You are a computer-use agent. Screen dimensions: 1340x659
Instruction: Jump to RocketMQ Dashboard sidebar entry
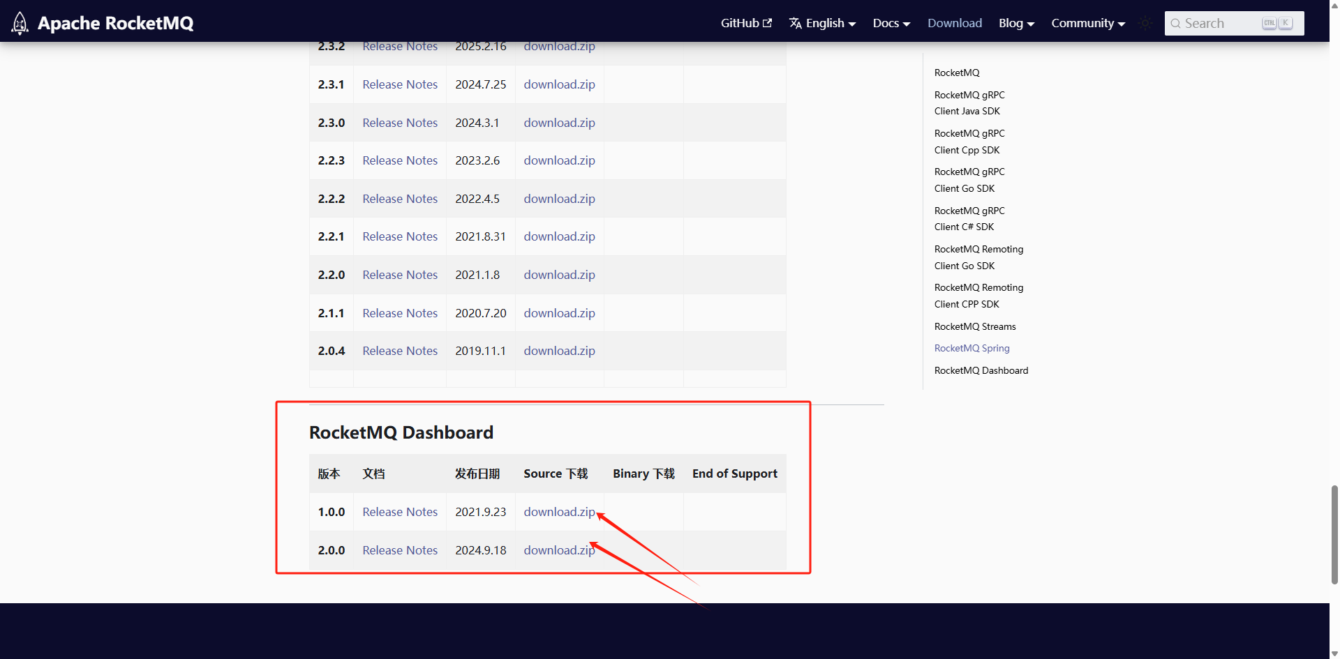(981, 370)
